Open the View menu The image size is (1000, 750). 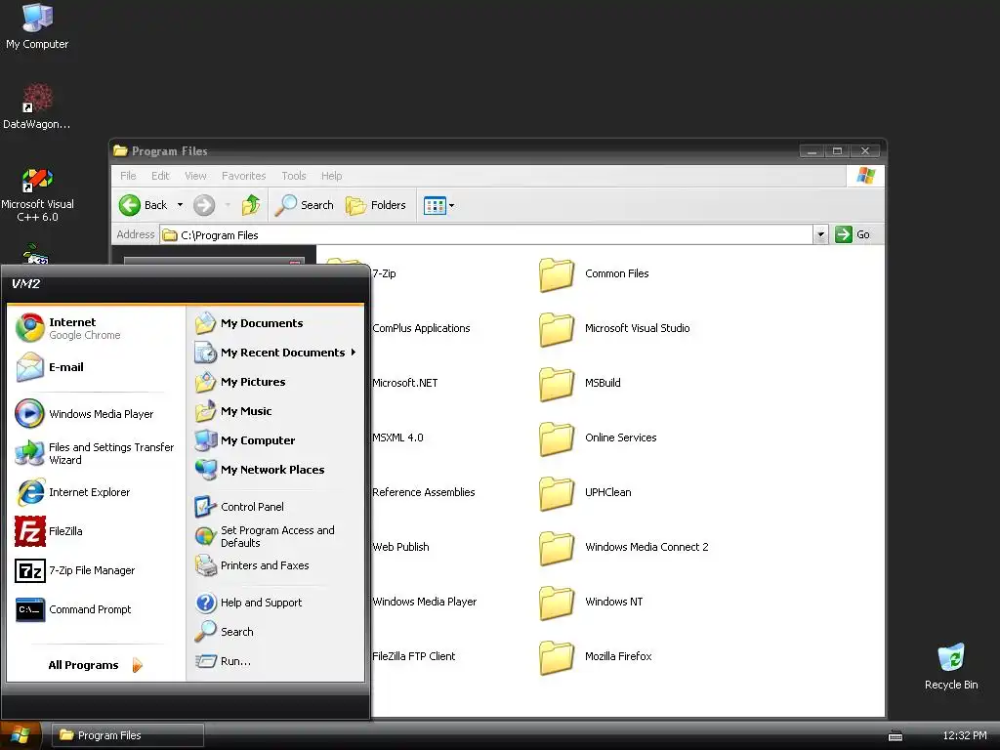coord(195,176)
